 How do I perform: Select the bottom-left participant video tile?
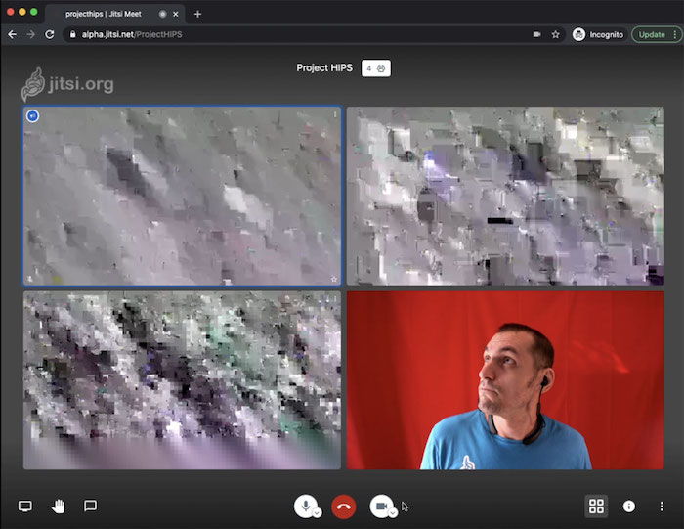pos(182,380)
